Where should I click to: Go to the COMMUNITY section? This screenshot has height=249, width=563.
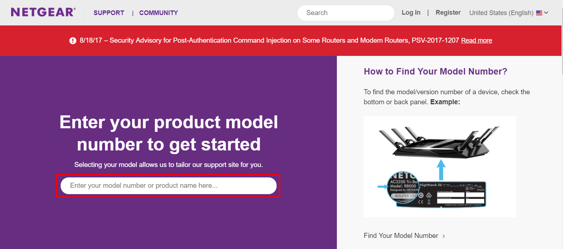[x=158, y=13]
